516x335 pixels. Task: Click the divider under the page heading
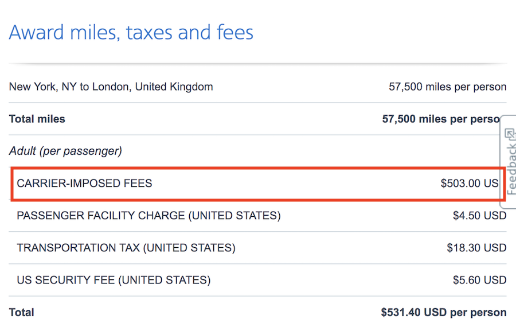[x=257, y=63]
